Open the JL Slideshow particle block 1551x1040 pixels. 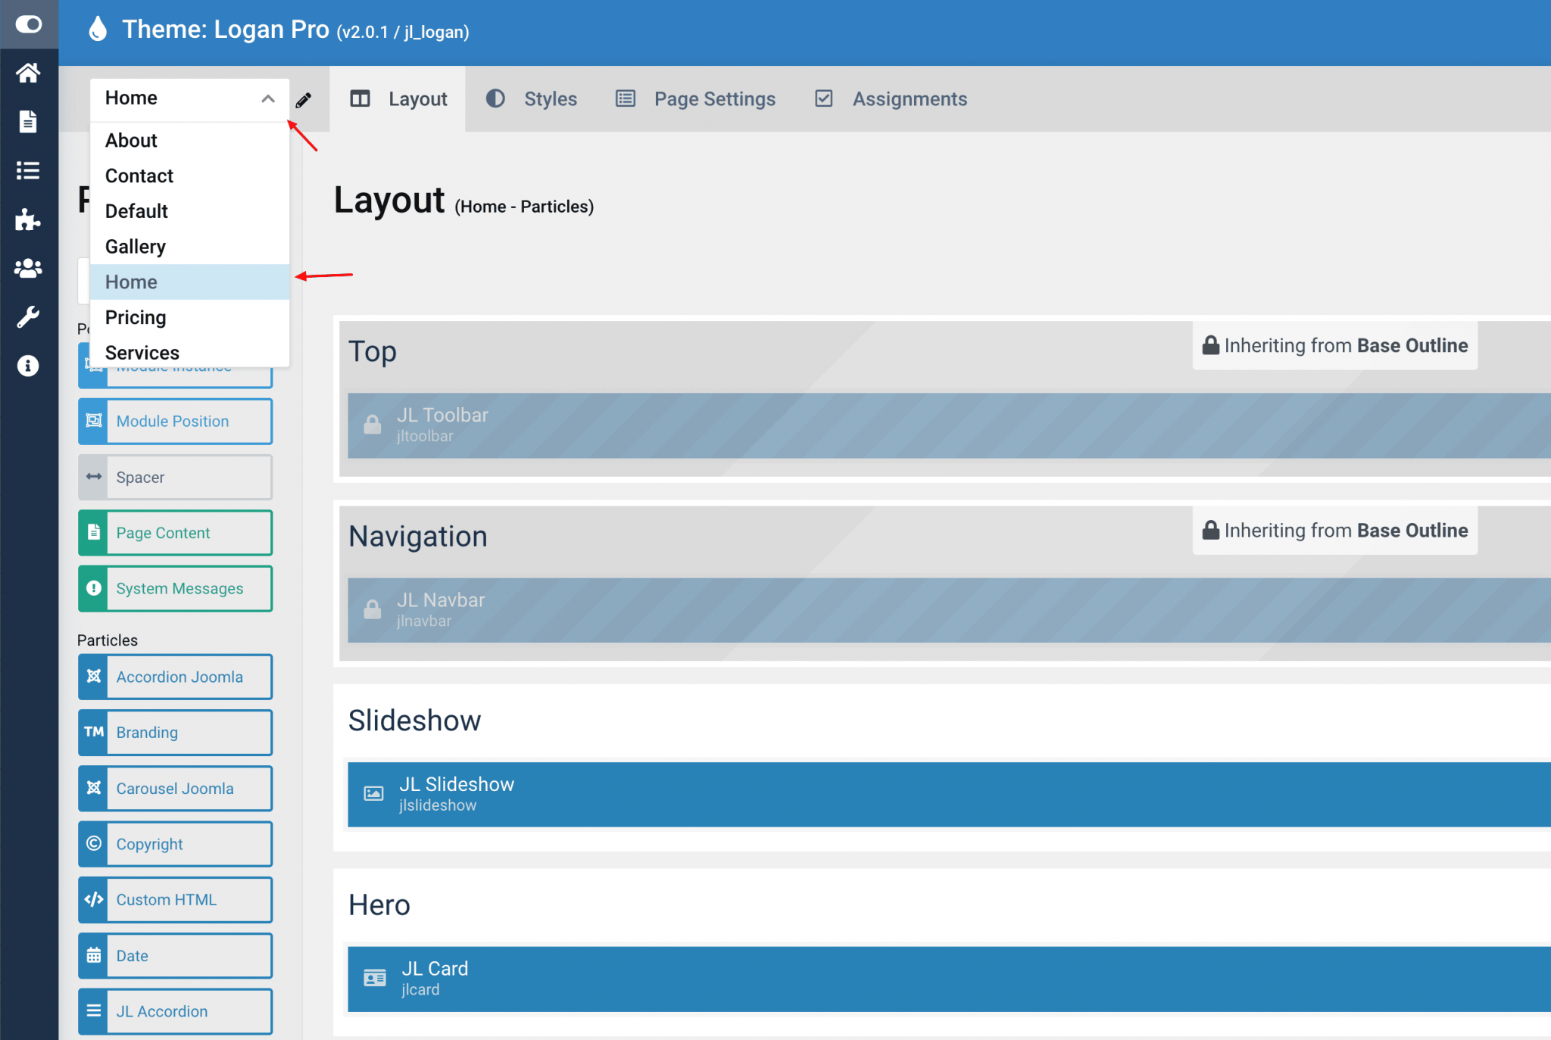[949, 794]
